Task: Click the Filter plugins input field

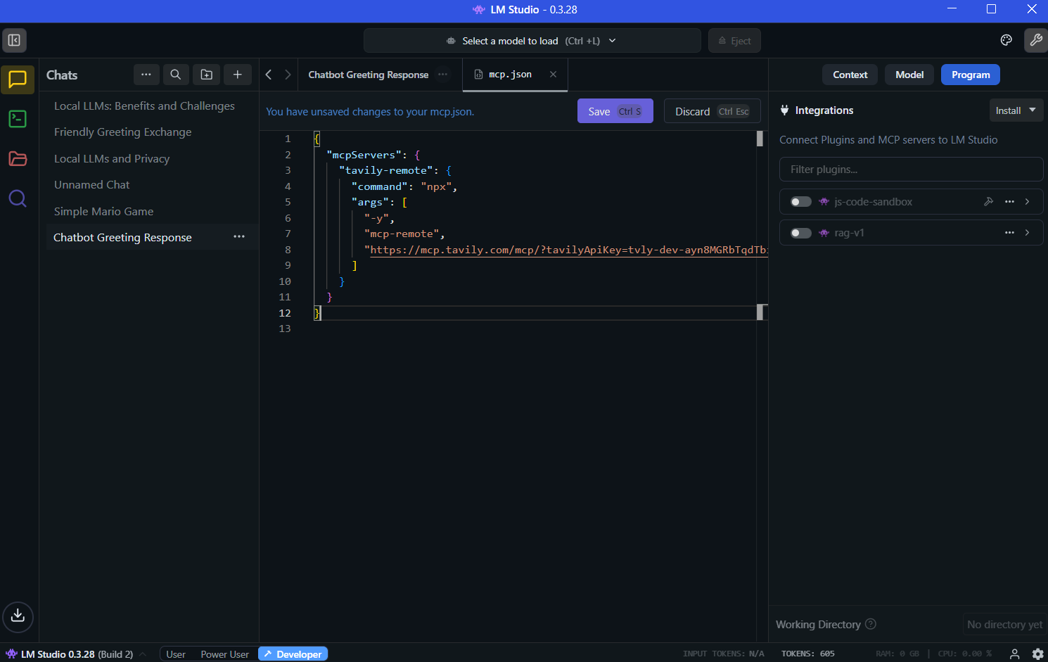Action: click(911, 170)
